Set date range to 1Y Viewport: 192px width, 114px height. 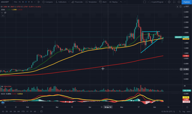click(x=27, y=111)
